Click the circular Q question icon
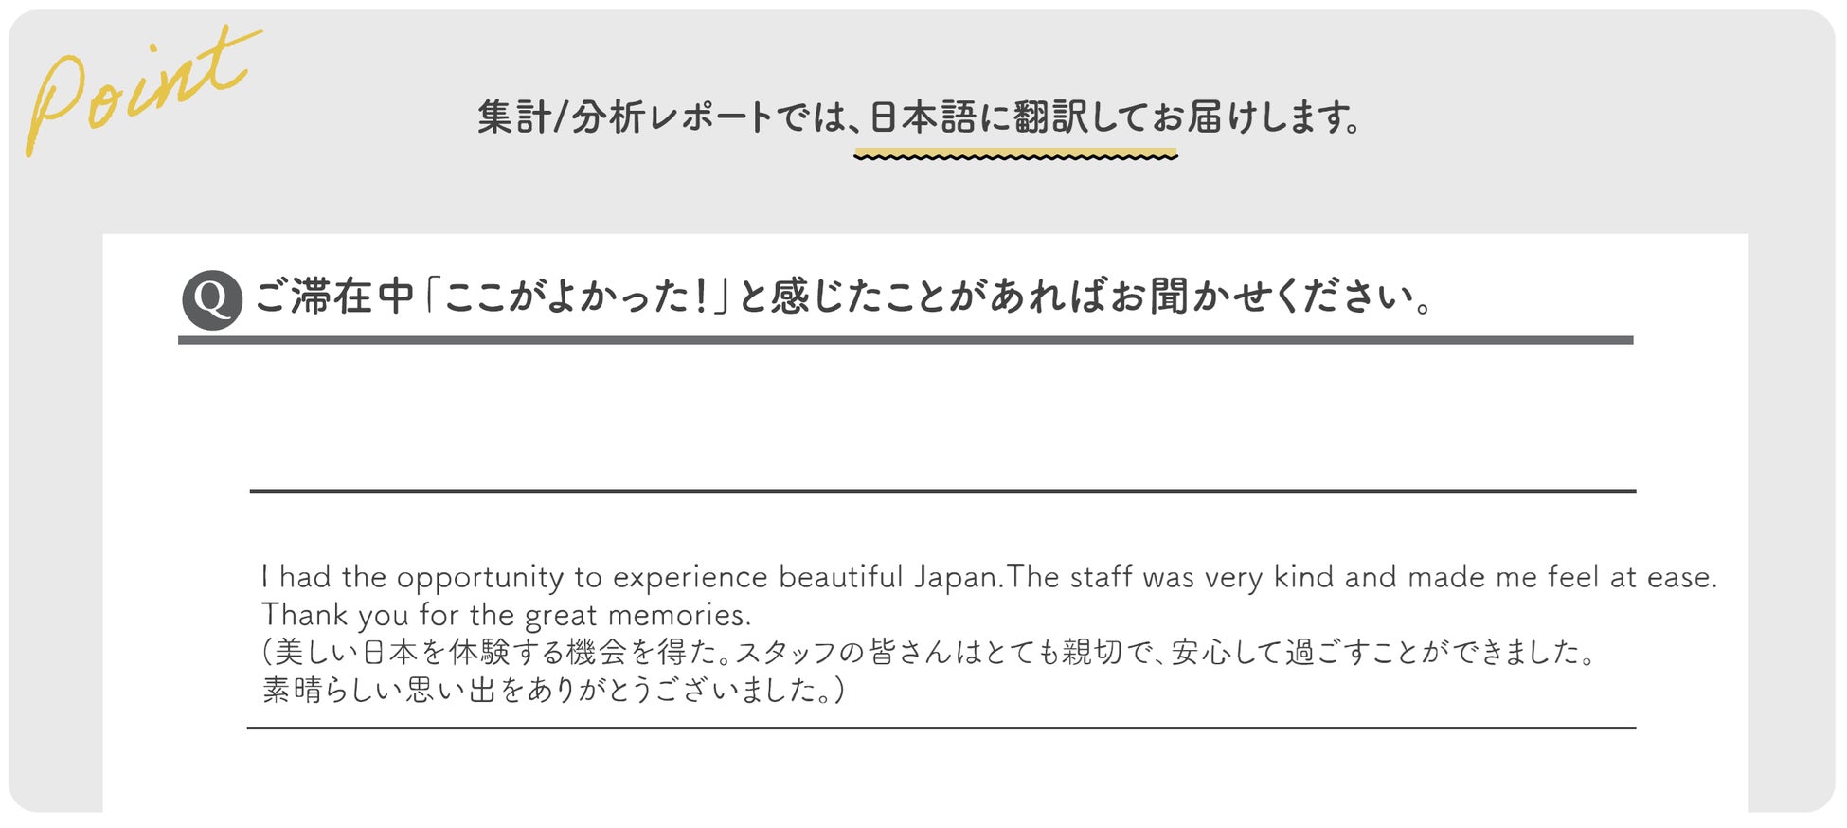 tap(211, 299)
